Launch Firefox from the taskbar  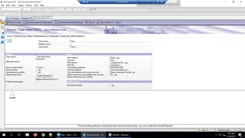coord(35,135)
